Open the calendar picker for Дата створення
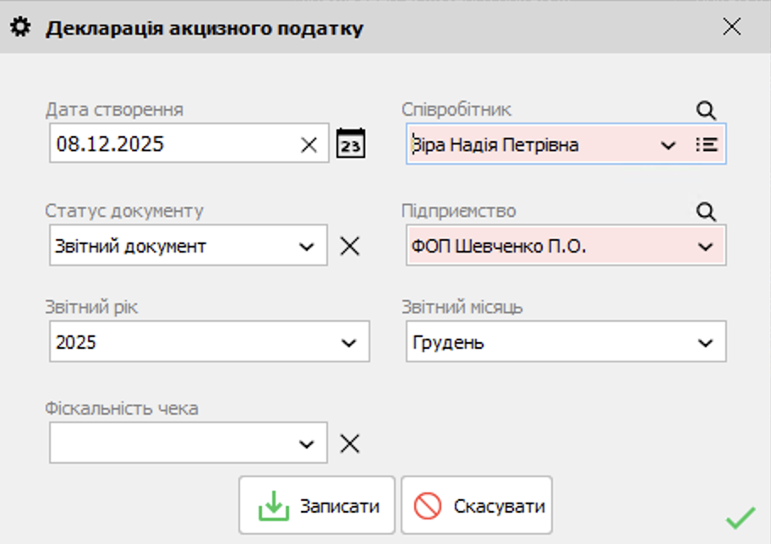Viewport: 771px width, 544px height. [352, 144]
